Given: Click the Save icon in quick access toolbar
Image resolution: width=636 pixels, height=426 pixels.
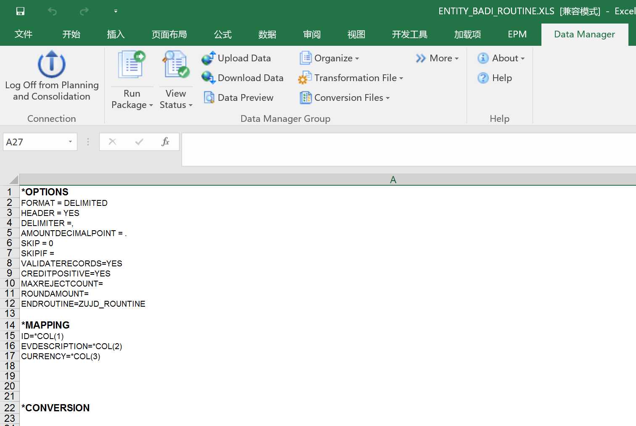Looking at the screenshot, I should 20,11.
